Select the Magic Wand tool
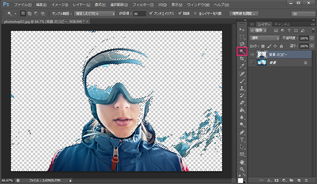Viewport: 317px width, 184px height. [x=242, y=51]
